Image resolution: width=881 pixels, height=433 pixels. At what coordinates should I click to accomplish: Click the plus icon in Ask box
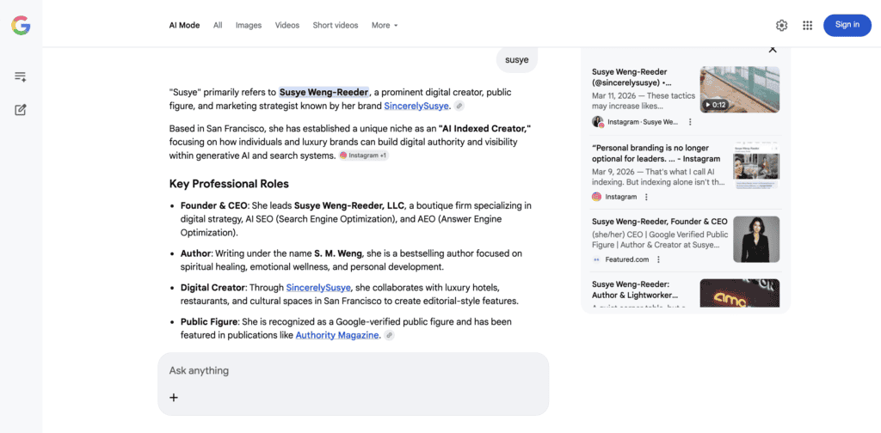[174, 398]
